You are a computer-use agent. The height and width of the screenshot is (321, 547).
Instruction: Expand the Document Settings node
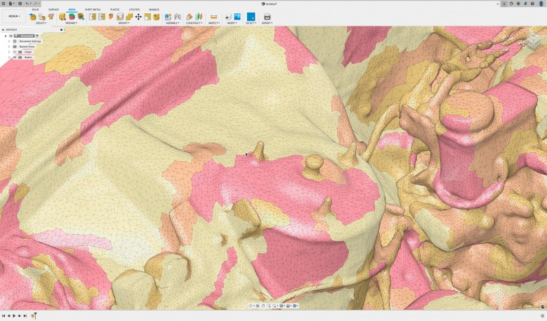click(x=9, y=41)
